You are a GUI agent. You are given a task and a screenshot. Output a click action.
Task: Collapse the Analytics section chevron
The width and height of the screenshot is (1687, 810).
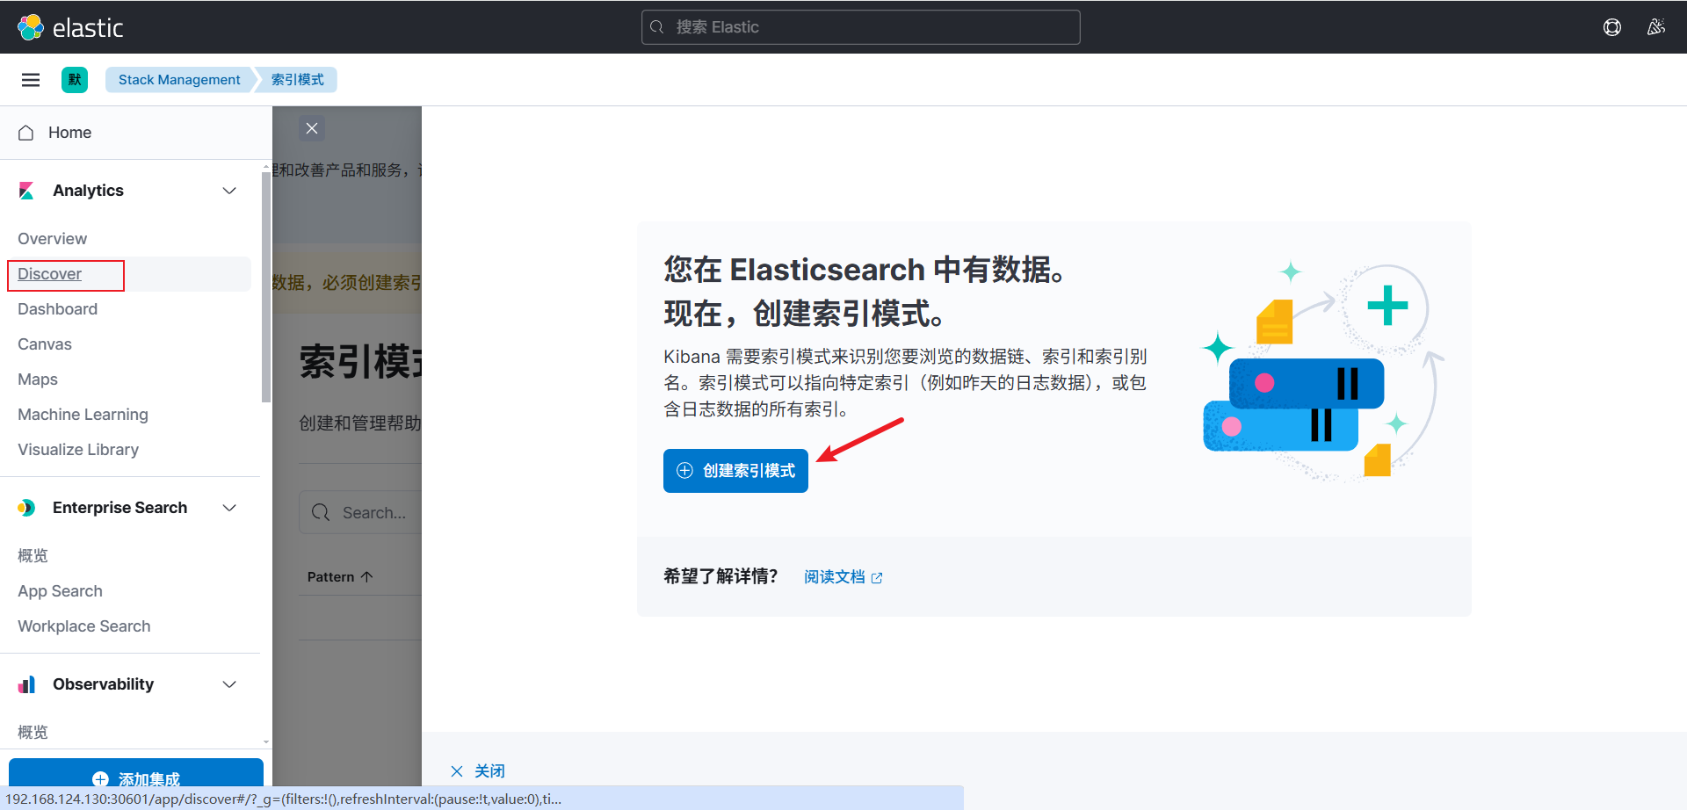pyautogui.click(x=229, y=191)
